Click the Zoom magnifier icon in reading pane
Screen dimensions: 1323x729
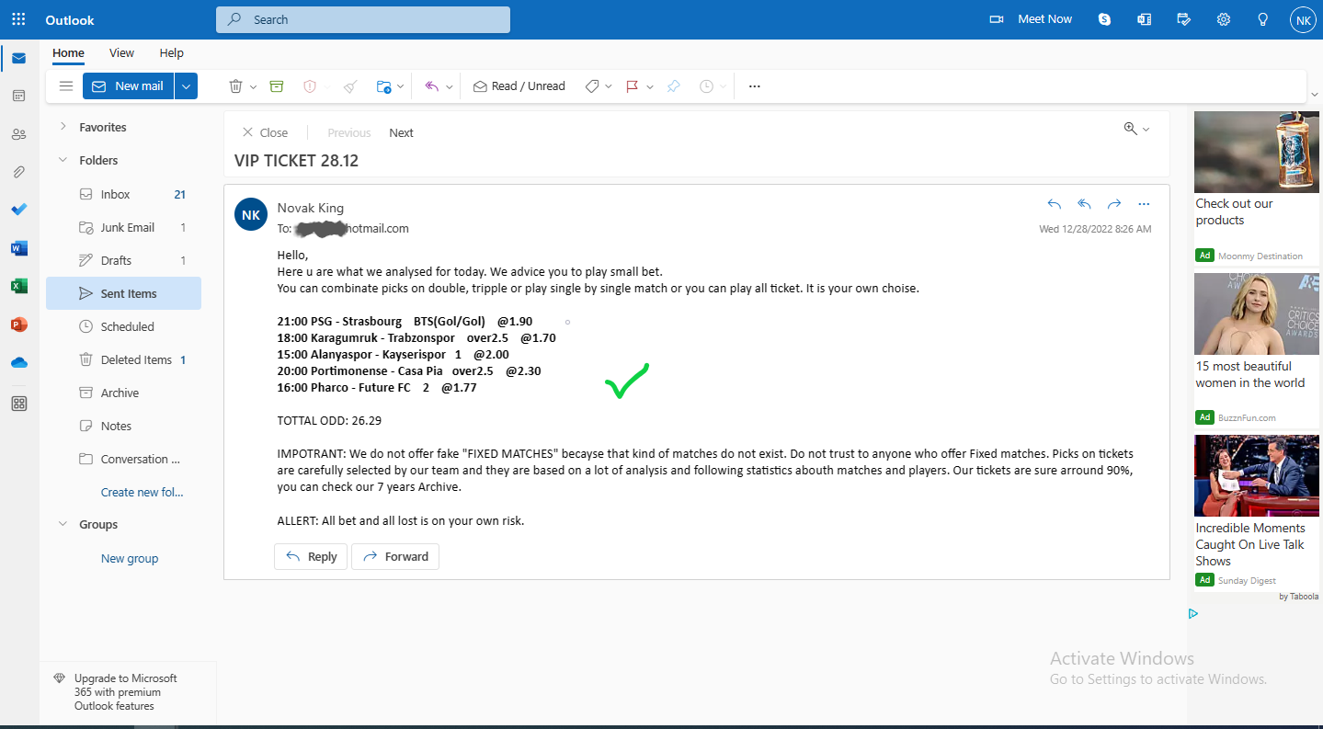1131,129
